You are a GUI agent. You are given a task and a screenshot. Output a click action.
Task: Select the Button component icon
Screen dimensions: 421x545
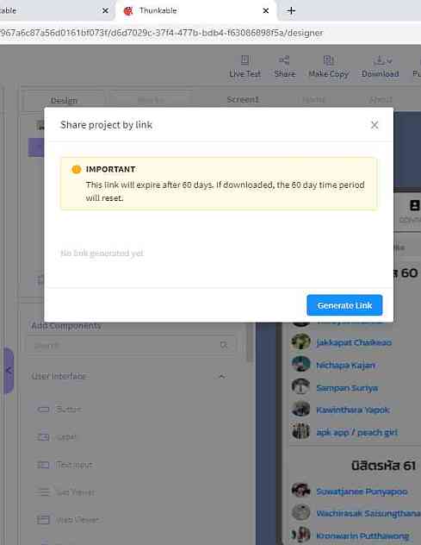pos(43,409)
